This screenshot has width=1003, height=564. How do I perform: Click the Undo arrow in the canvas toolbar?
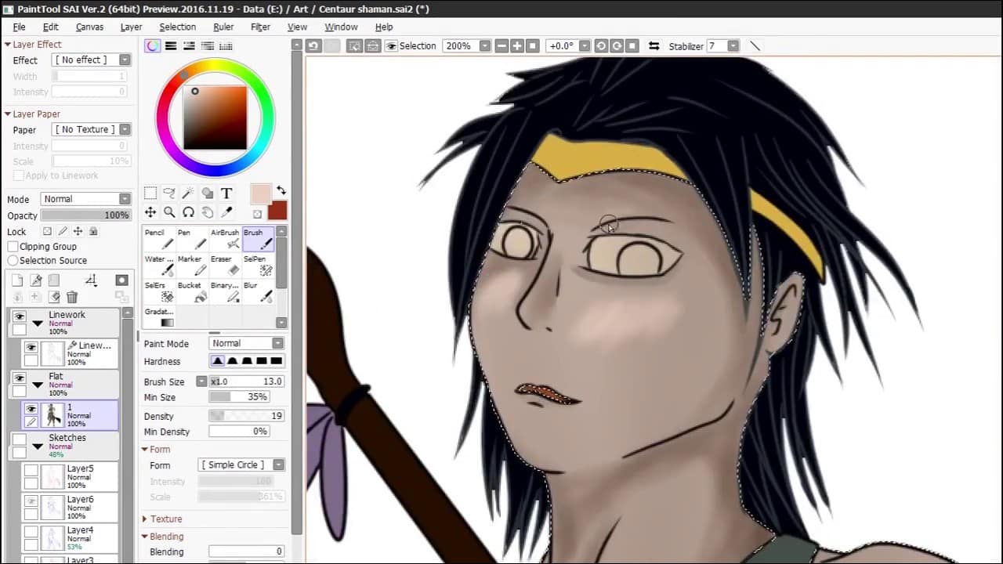pos(313,46)
